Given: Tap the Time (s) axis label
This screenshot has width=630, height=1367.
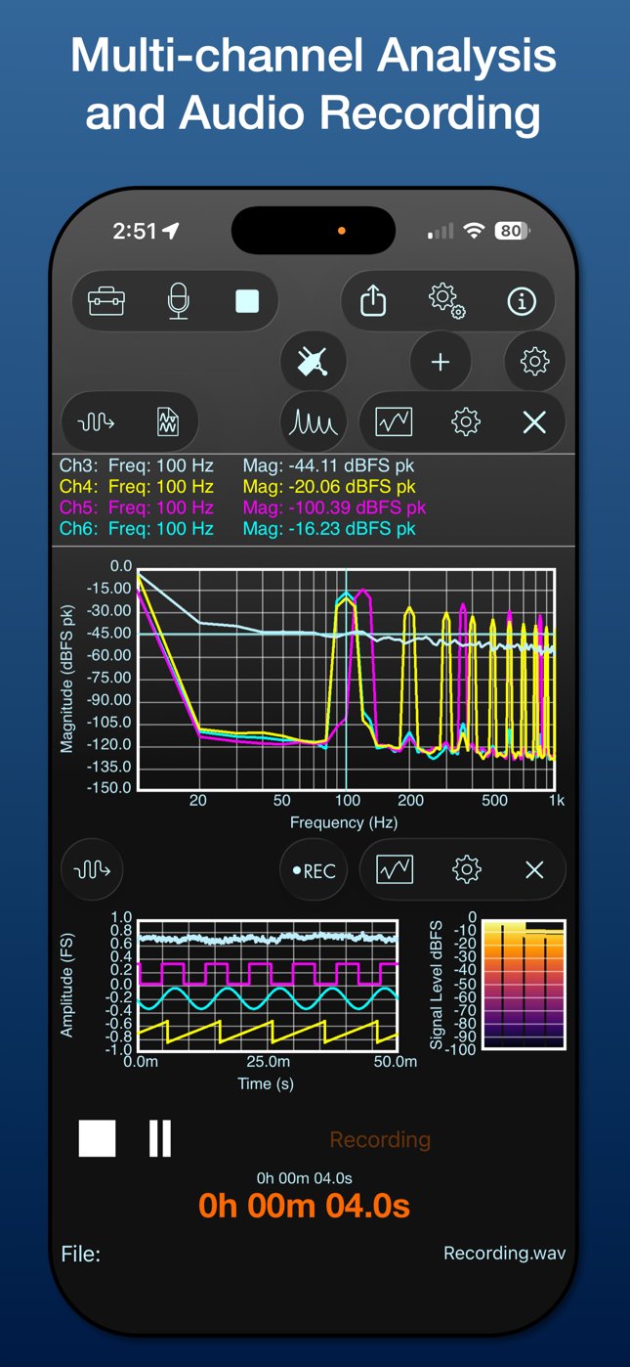Looking at the screenshot, I should point(266,1083).
